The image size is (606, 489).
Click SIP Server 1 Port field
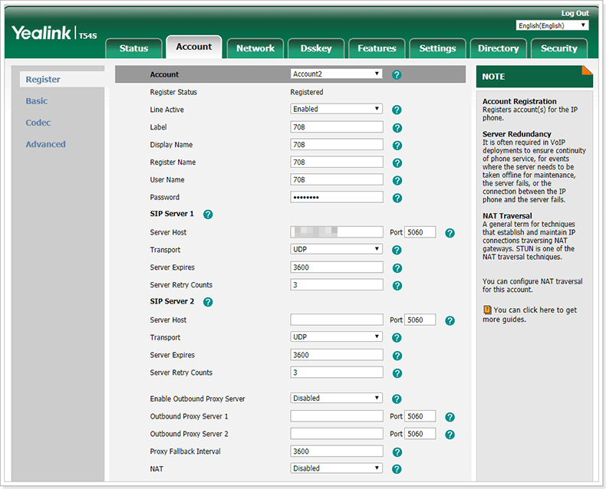tap(420, 232)
